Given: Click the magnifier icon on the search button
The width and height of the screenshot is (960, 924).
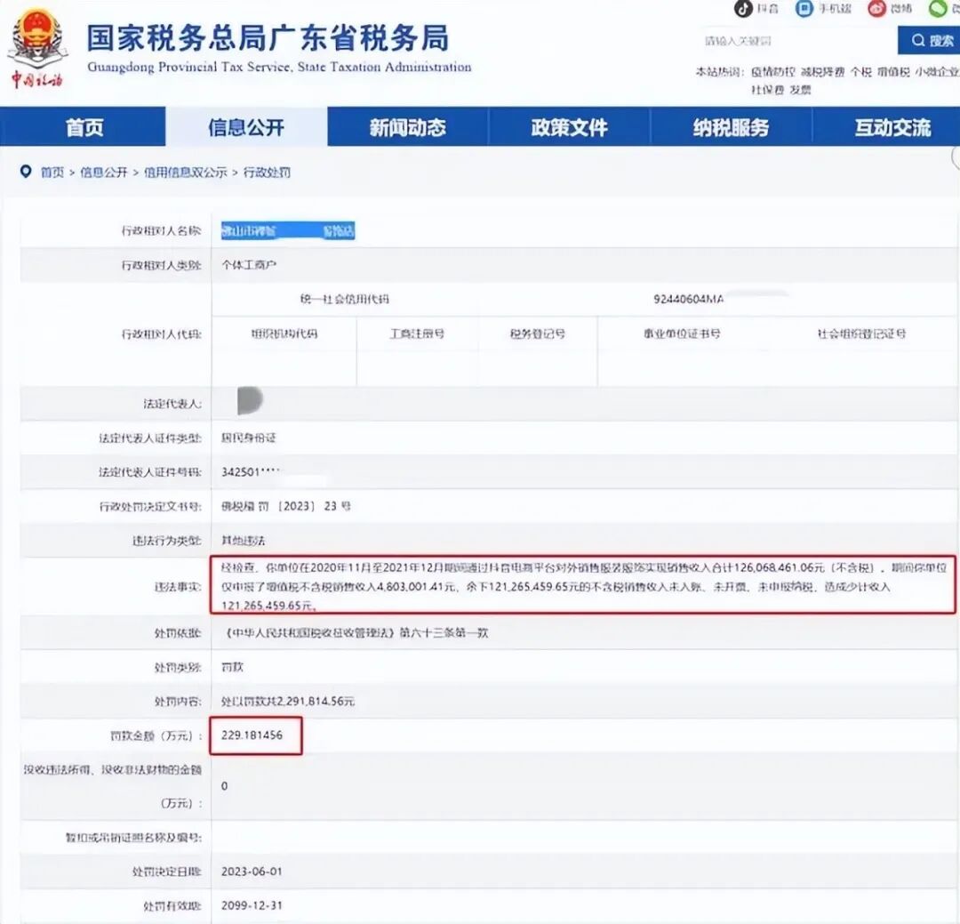Looking at the screenshot, I should tap(918, 41).
